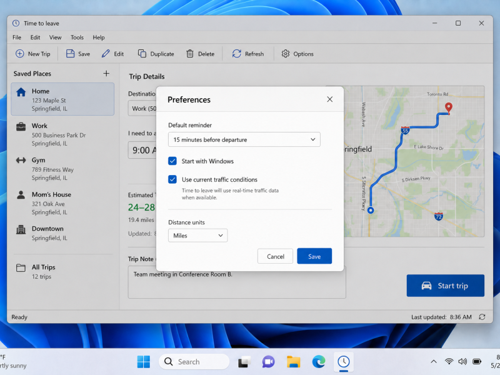Close the Preferences dialog with X
The height and width of the screenshot is (375, 500).
coord(330,99)
